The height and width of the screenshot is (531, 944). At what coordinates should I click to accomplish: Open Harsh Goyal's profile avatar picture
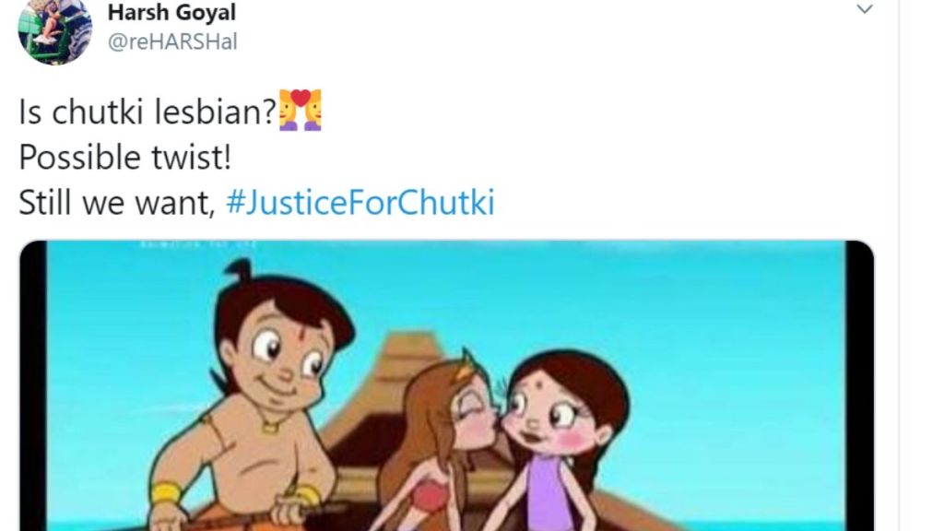coord(54,31)
